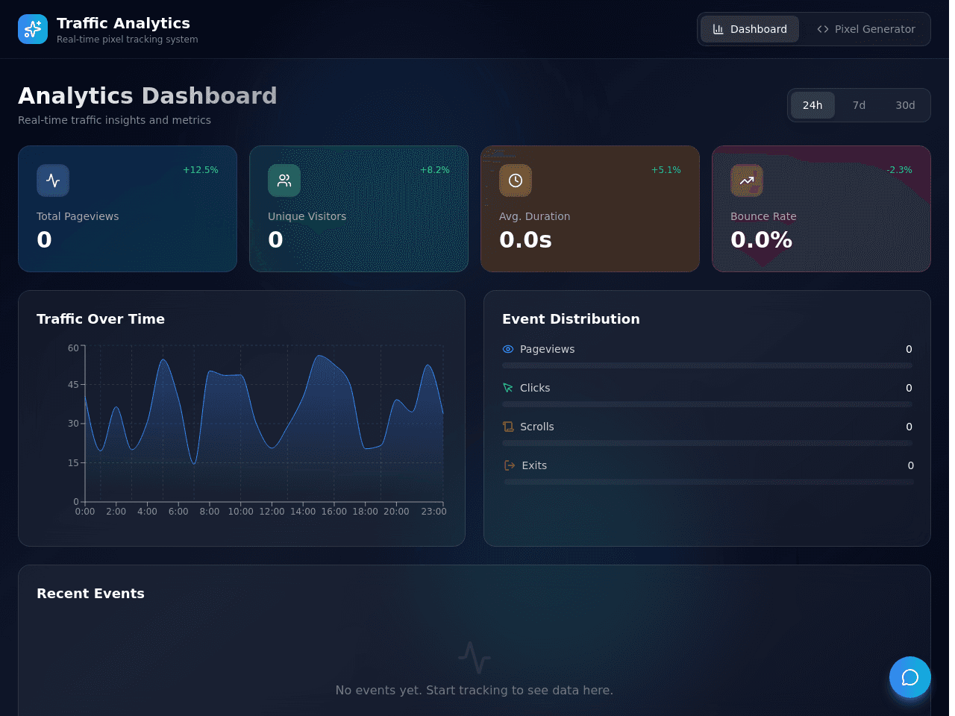Click the traffic area chart plot
The image size is (955, 716).
click(x=264, y=424)
